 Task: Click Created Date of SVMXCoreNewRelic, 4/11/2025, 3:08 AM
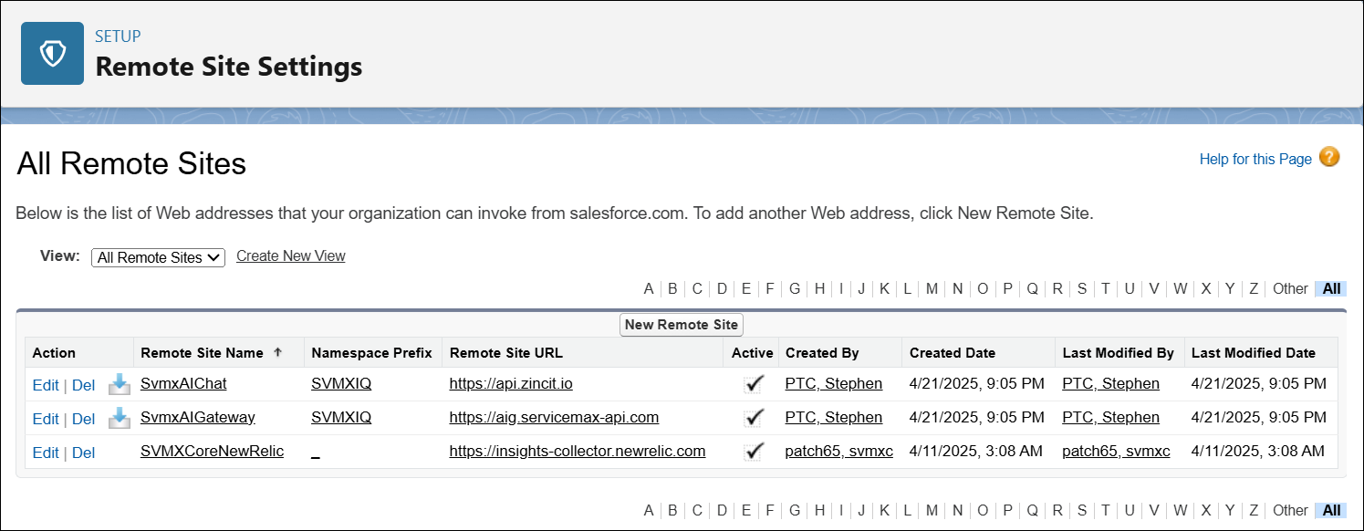coord(976,452)
